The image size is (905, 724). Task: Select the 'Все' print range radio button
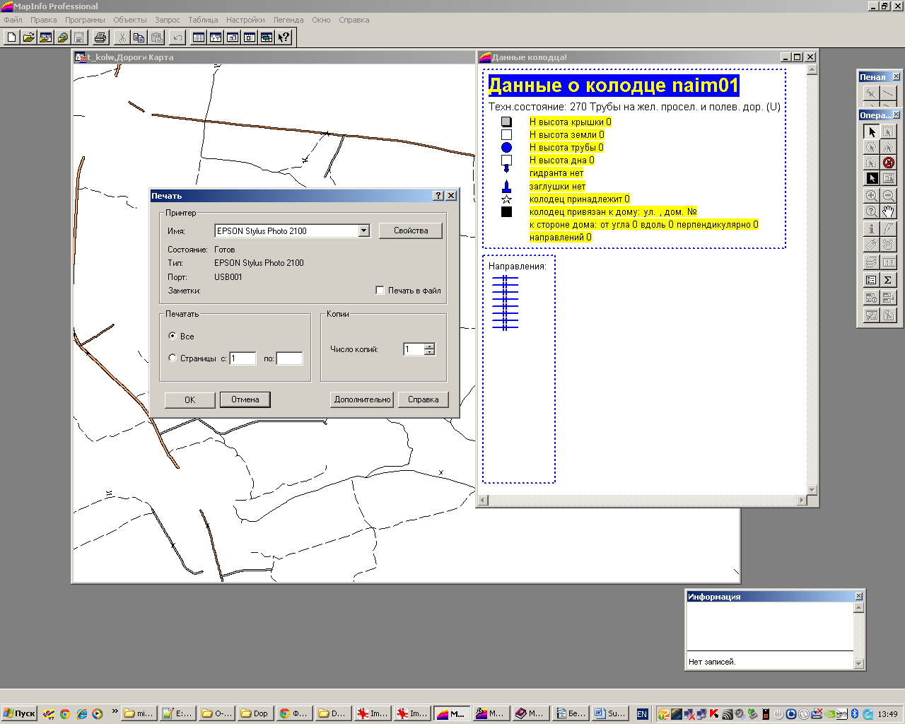[173, 336]
